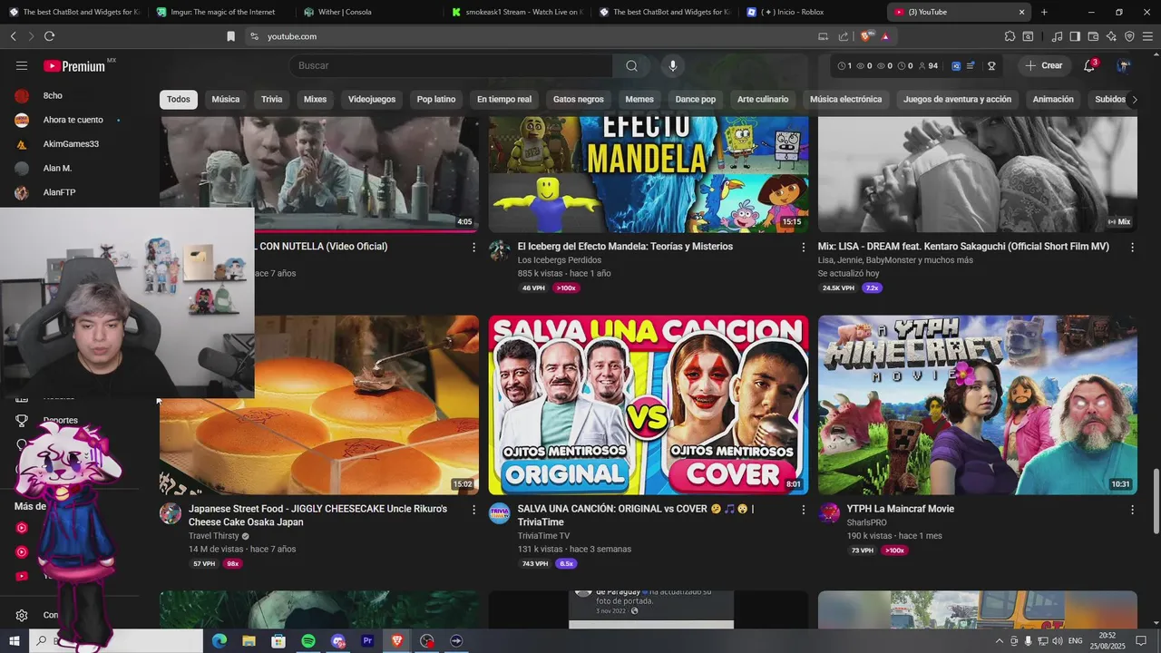Open Premiere Pro from the taskbar
Screen dimensions: 1161x653
tap(367, 641)
